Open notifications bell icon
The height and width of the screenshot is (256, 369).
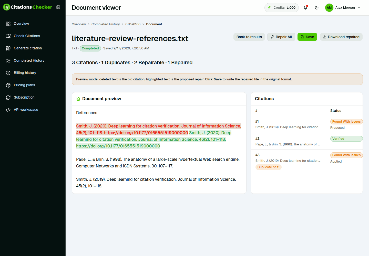click(x=305, y=8)
